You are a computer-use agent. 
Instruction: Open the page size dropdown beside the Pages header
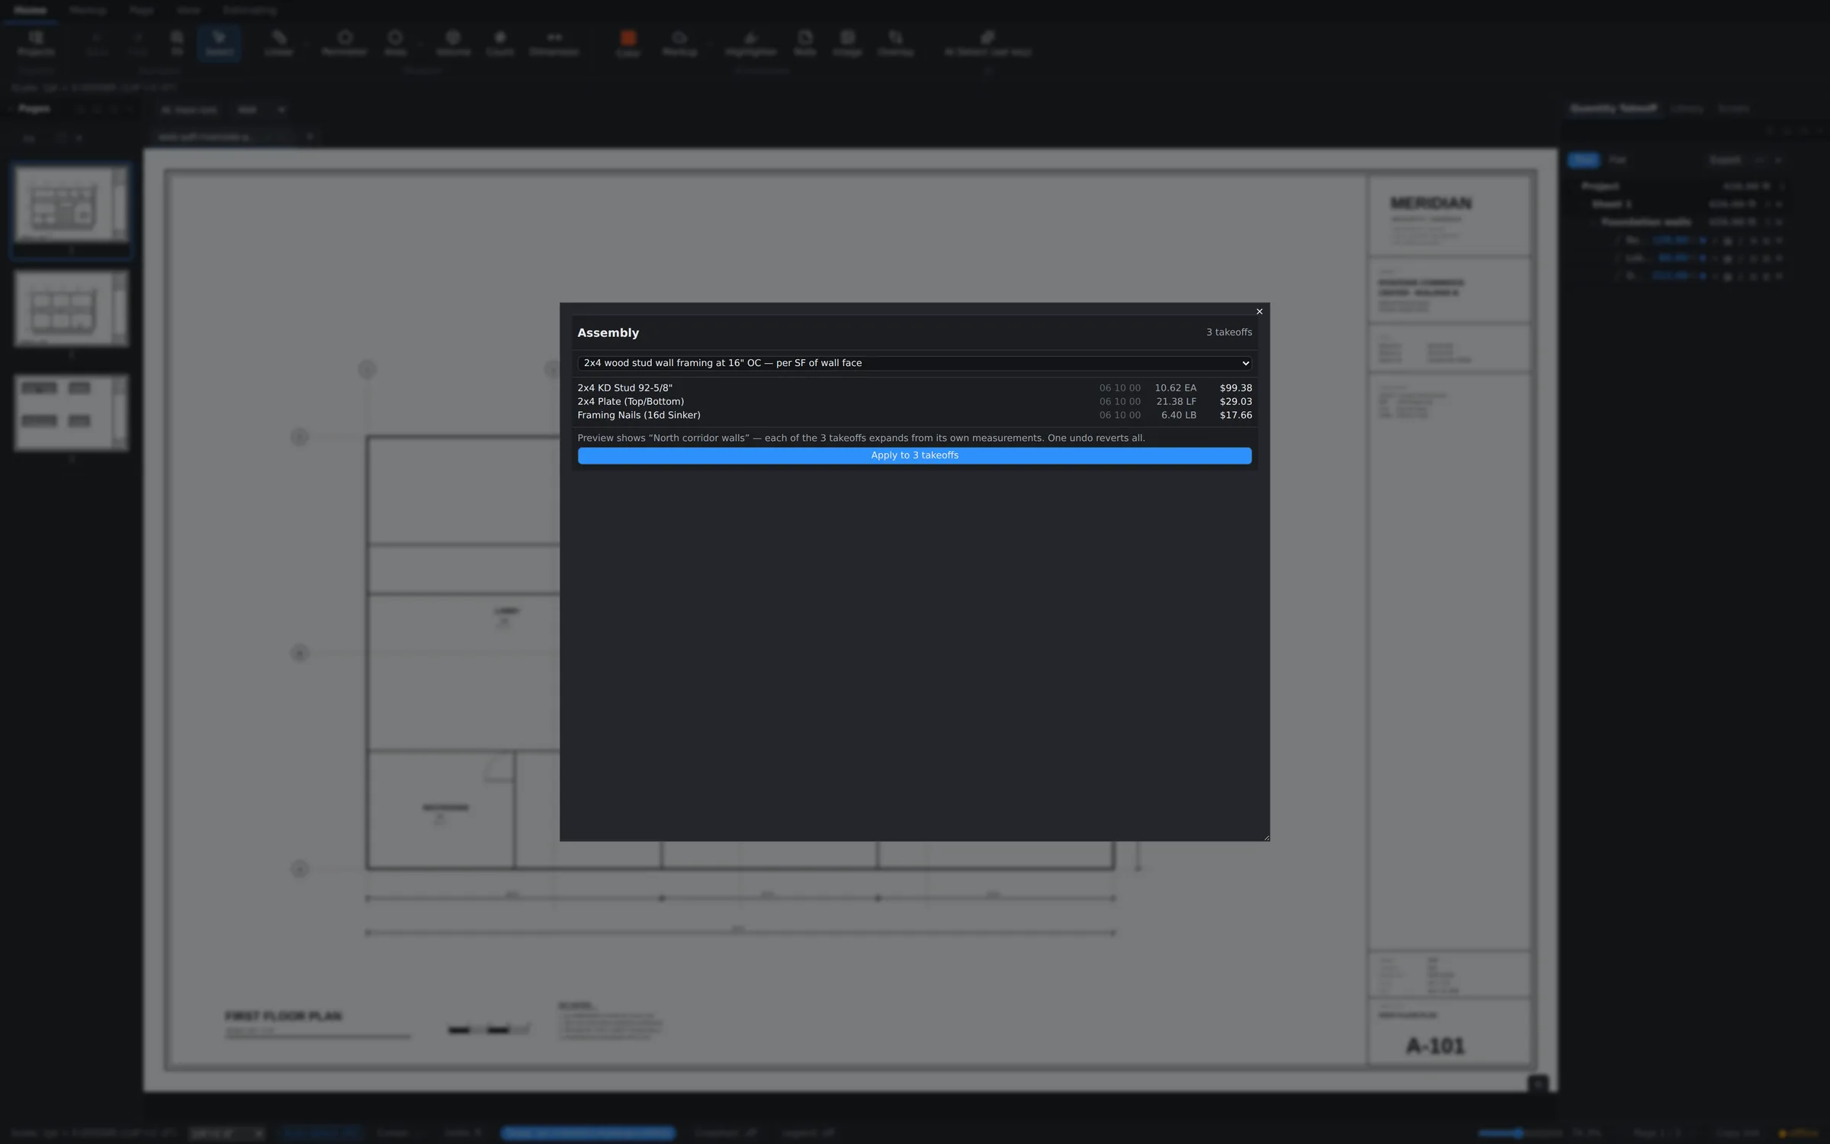[260, 110]
